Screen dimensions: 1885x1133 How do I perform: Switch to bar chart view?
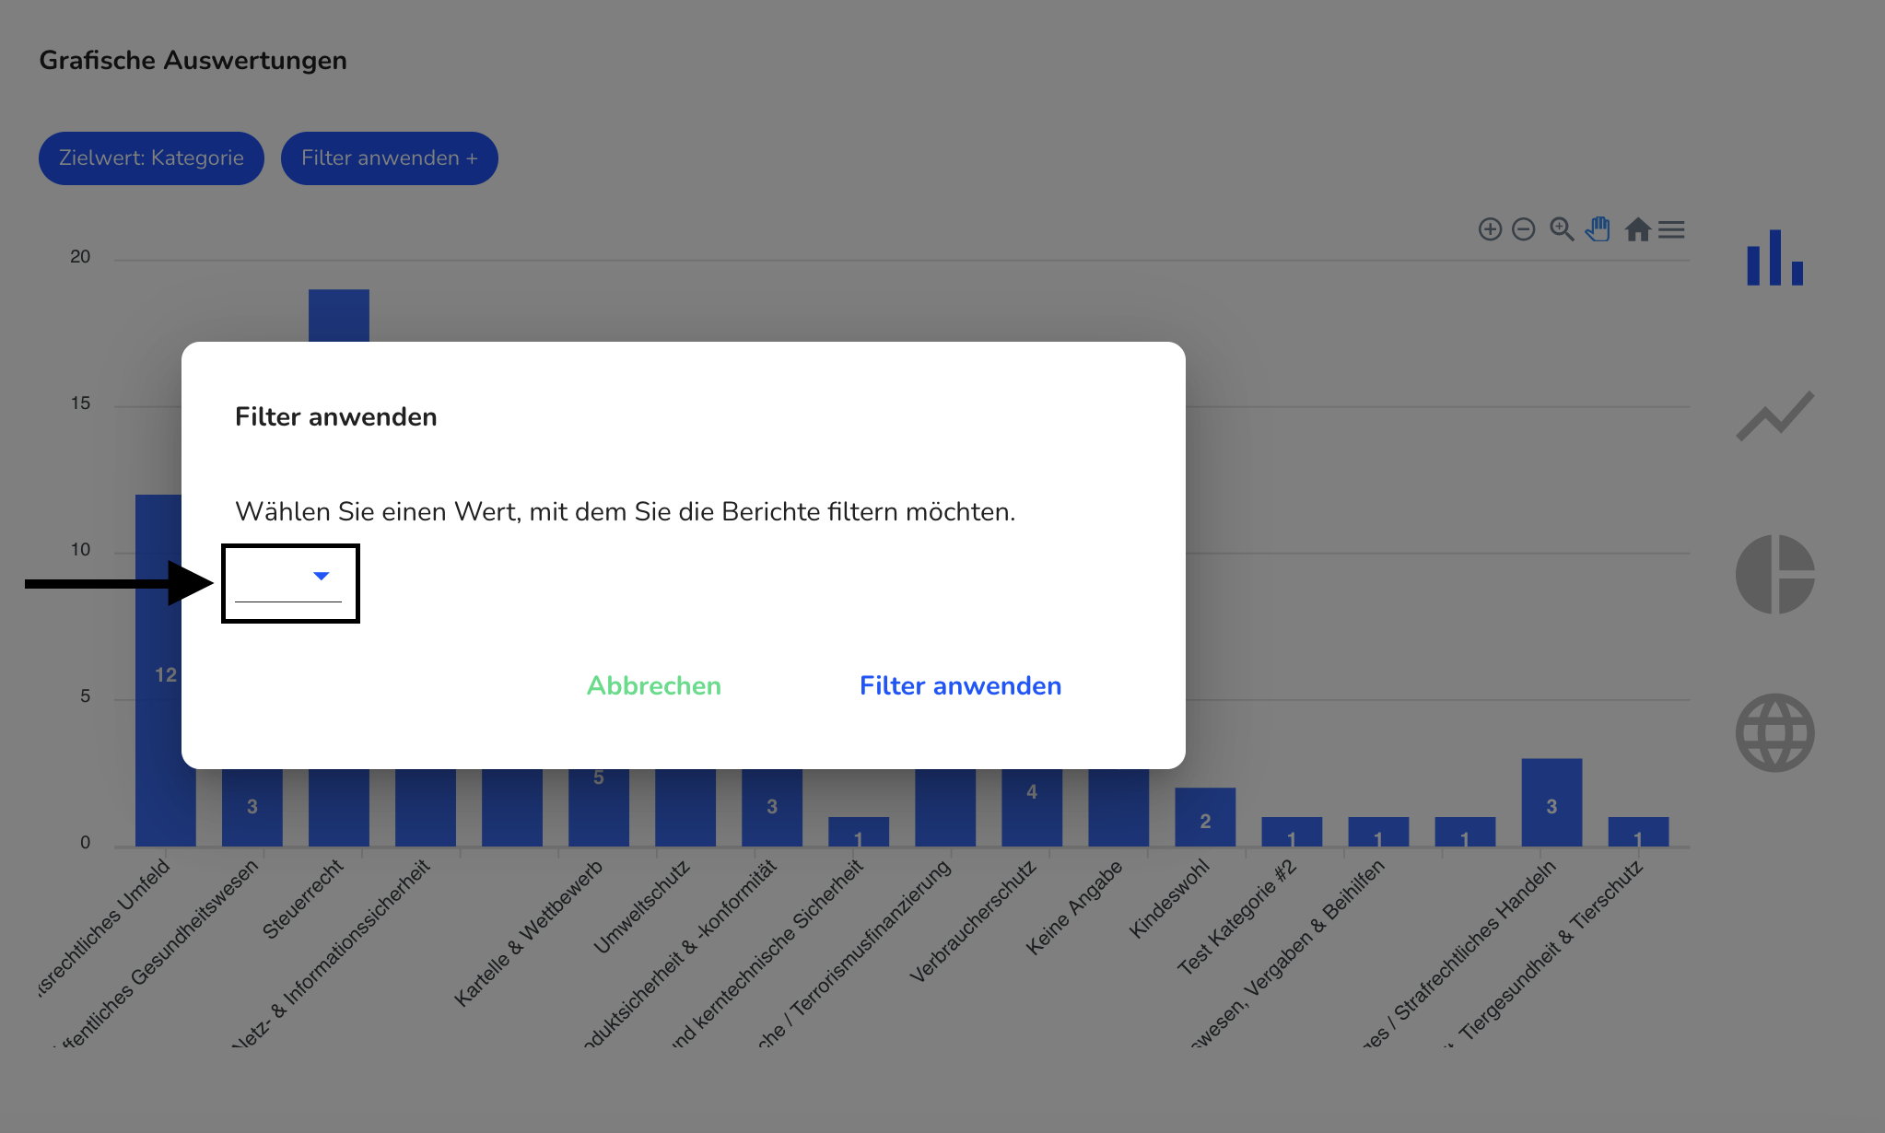[1774, 257]
